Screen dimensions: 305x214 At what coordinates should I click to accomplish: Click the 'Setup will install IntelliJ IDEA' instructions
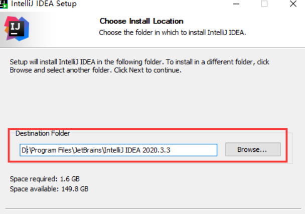[x=139, y=66]
